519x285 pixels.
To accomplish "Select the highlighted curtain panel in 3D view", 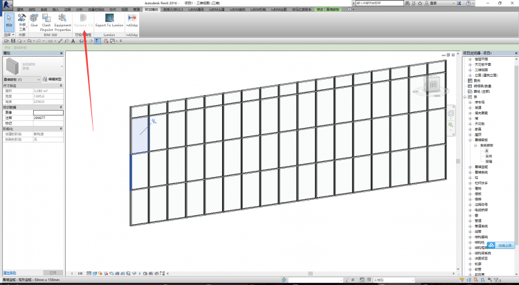I will pyautogui.click(x=140, y=136).
